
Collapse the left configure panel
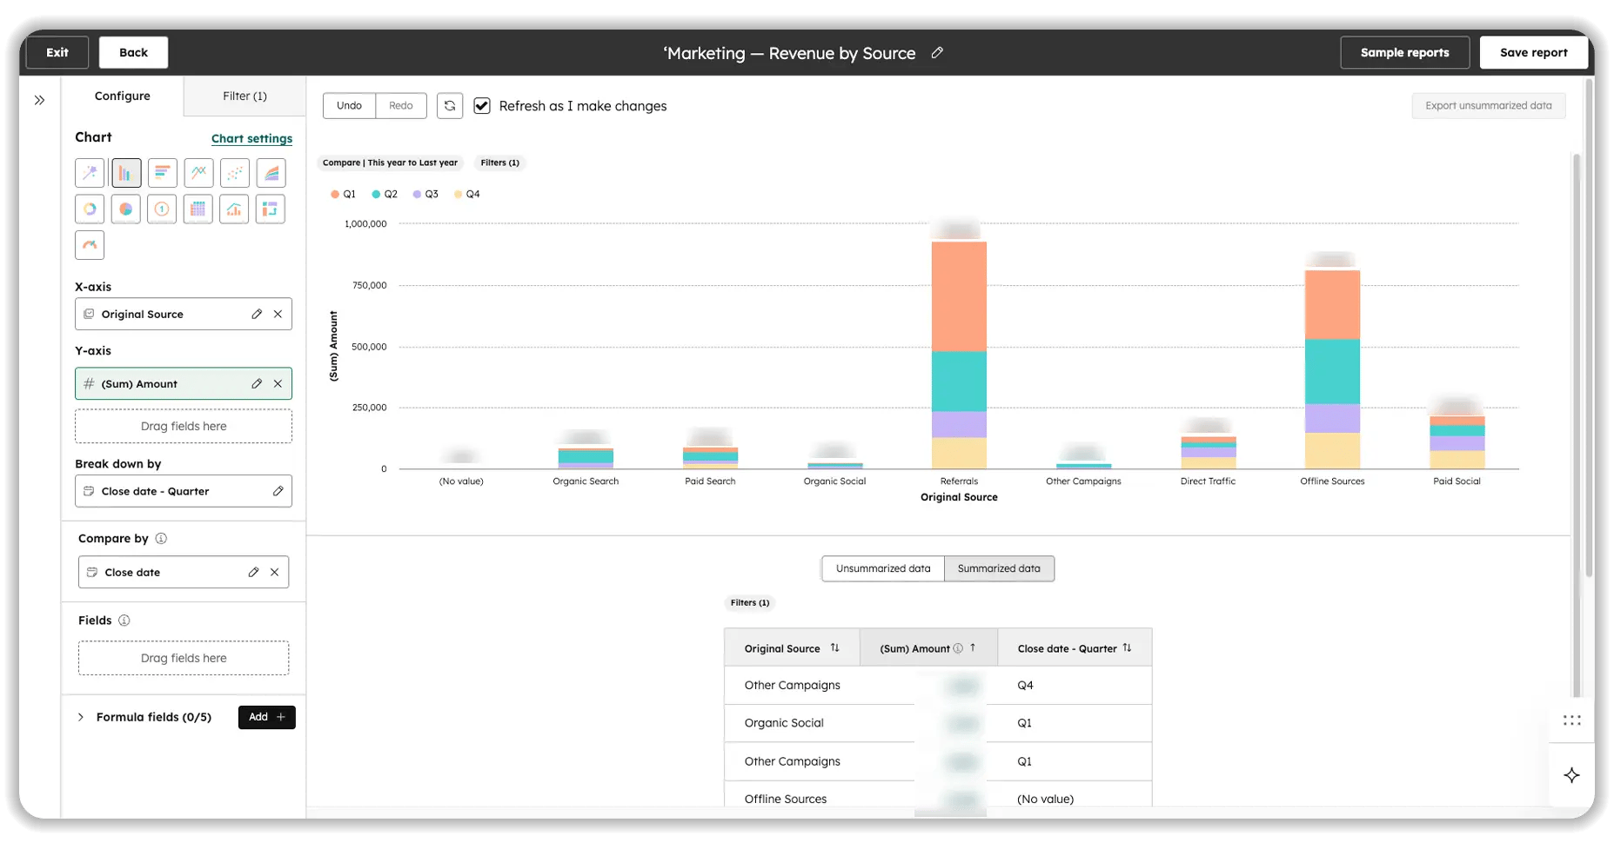(39, 100)
